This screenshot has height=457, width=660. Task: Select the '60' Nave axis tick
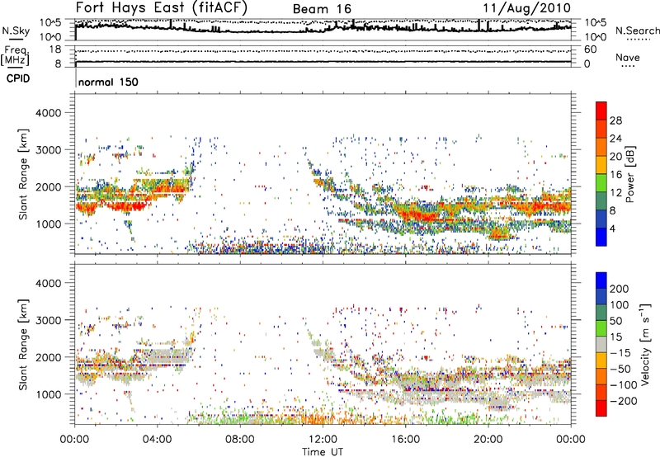click(590, 49)
